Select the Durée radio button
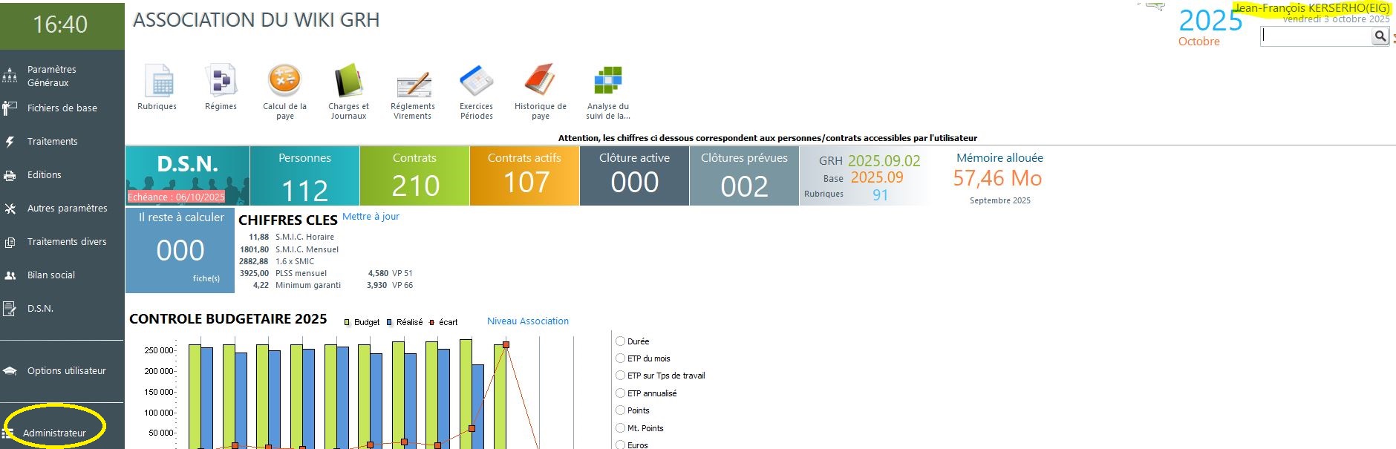Viewport: 1396px width, 449px height. coord(620,341)
